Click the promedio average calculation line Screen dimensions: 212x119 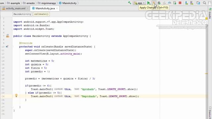(x=60, y=79)
